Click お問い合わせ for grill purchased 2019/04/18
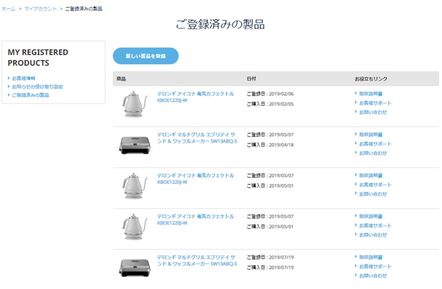 [373, 153]
